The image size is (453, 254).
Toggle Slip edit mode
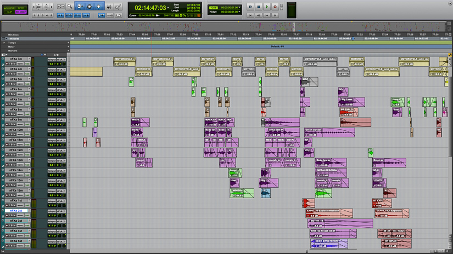(x=9, y=11)
